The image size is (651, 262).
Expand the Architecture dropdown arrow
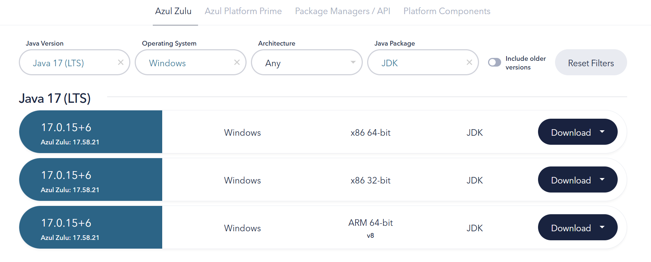point(353,62)
